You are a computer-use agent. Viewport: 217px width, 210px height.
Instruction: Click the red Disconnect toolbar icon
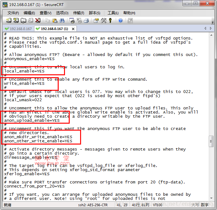click(x=38, y=21)
